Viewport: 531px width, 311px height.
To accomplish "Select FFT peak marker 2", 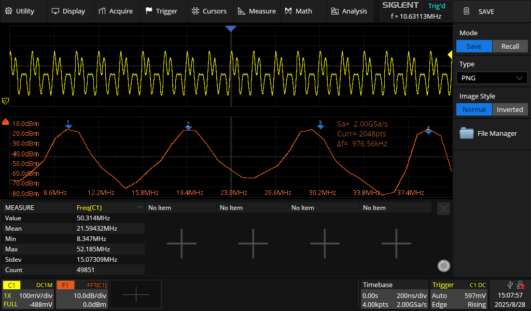I will [188, 127].
